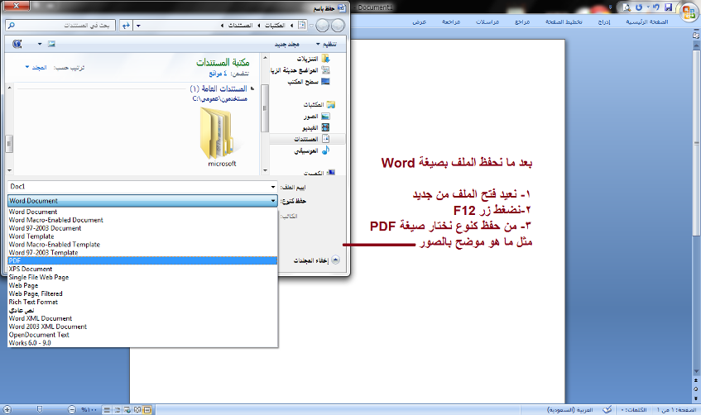
Task: Open the مراسلات Mailings ribbon tab
Action: [487, 21]
